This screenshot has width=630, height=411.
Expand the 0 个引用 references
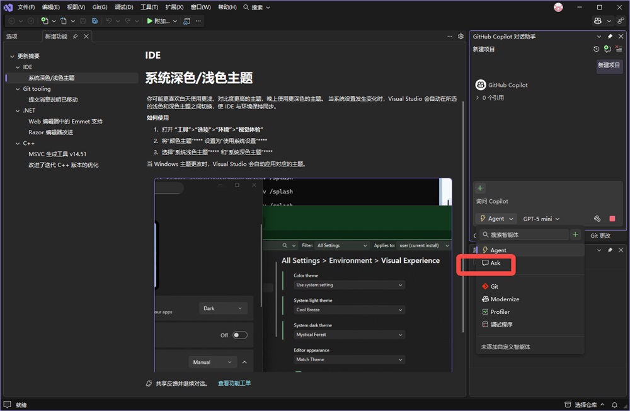478,98
